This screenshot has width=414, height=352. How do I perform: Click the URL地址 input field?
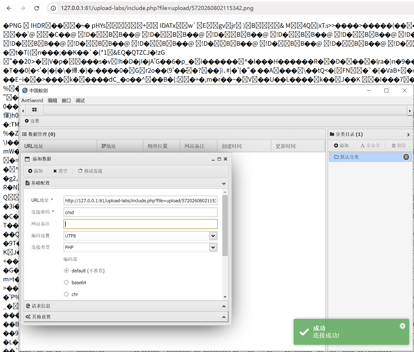[140, 201]
